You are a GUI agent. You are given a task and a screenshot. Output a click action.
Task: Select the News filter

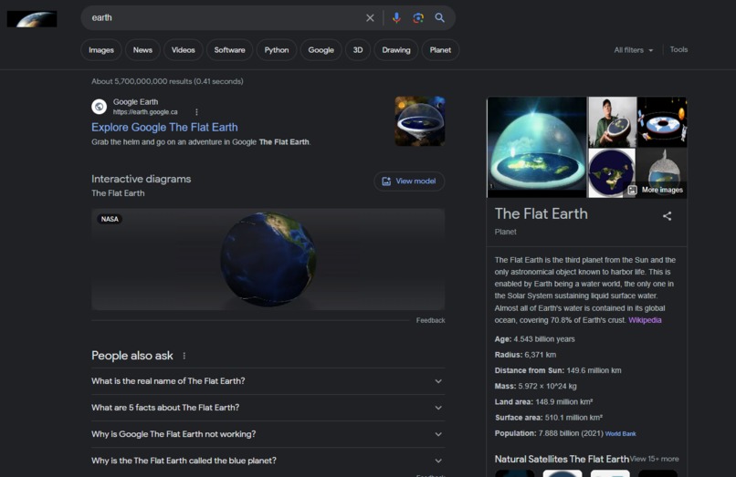pyautogui.click(x=142, y=50)
